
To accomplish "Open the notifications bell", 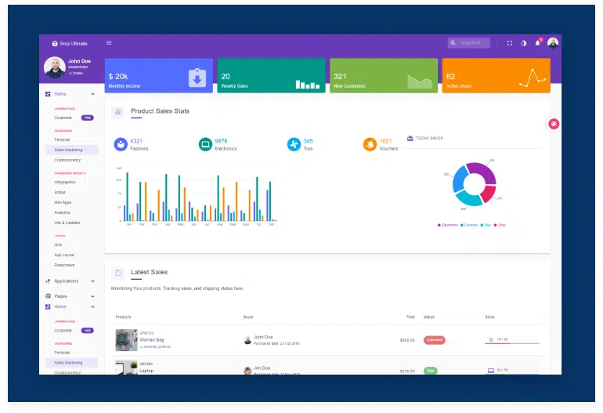I will [538, 43].
